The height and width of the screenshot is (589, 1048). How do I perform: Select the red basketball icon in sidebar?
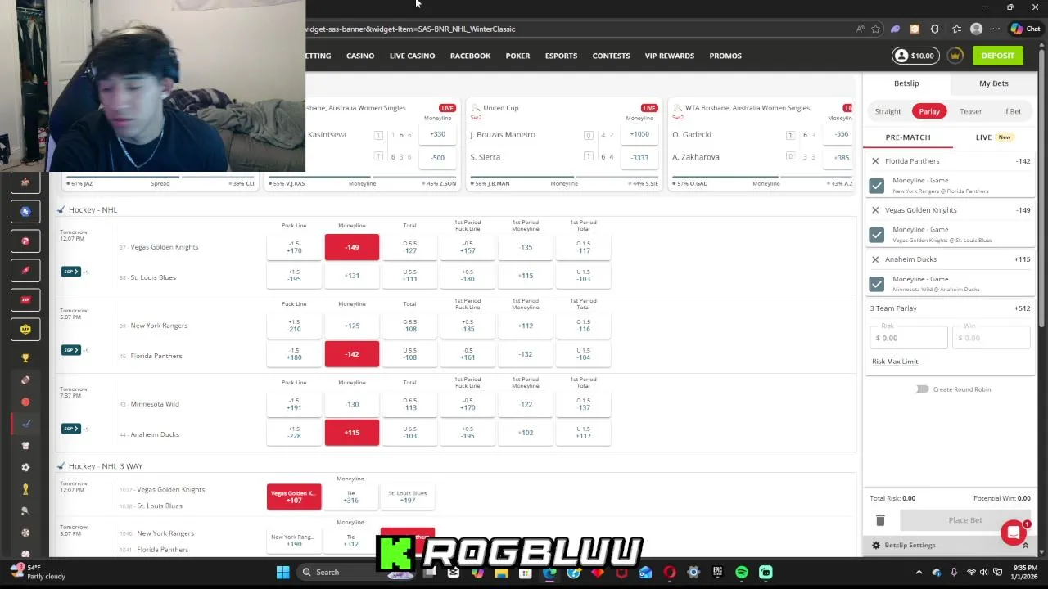coord(25,402)
